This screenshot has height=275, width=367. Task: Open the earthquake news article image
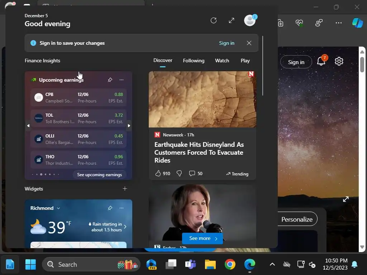[202, 100]
